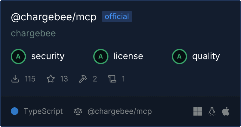Viewport: 241px width, 127px height.
Task: Click the @chargebee/mcp license text
Action: [120, 111]
